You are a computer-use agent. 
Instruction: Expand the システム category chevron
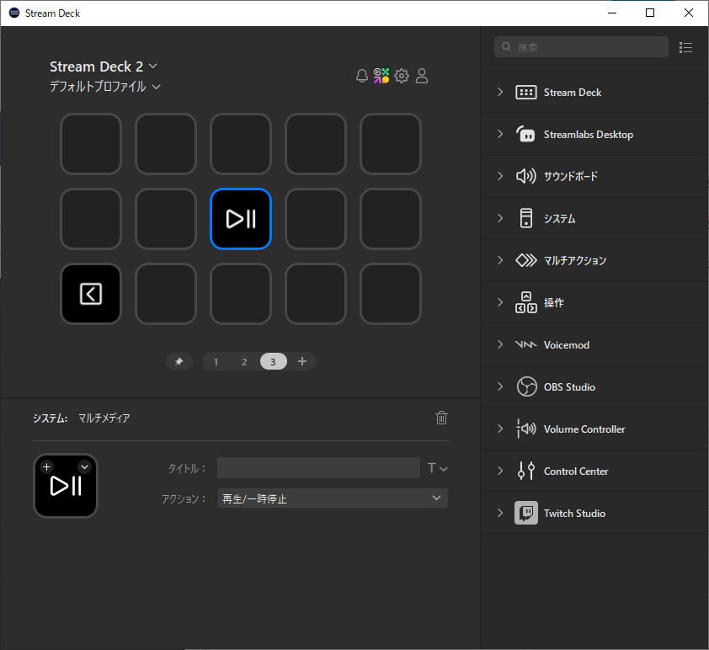pyautogui.click(x=500, y=218)
